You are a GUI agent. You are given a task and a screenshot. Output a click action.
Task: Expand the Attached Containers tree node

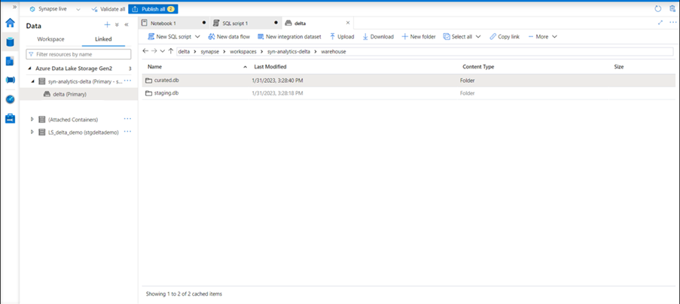32,119
